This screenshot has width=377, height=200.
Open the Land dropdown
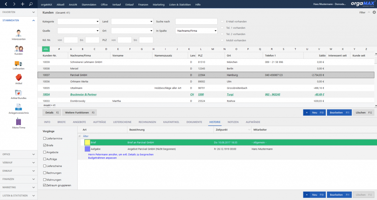151,21
